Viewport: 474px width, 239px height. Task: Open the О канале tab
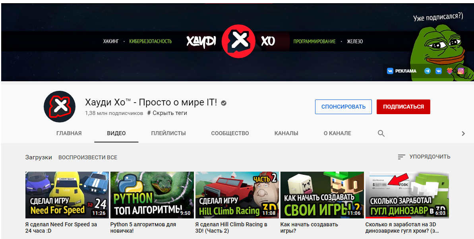click(337, 133)
